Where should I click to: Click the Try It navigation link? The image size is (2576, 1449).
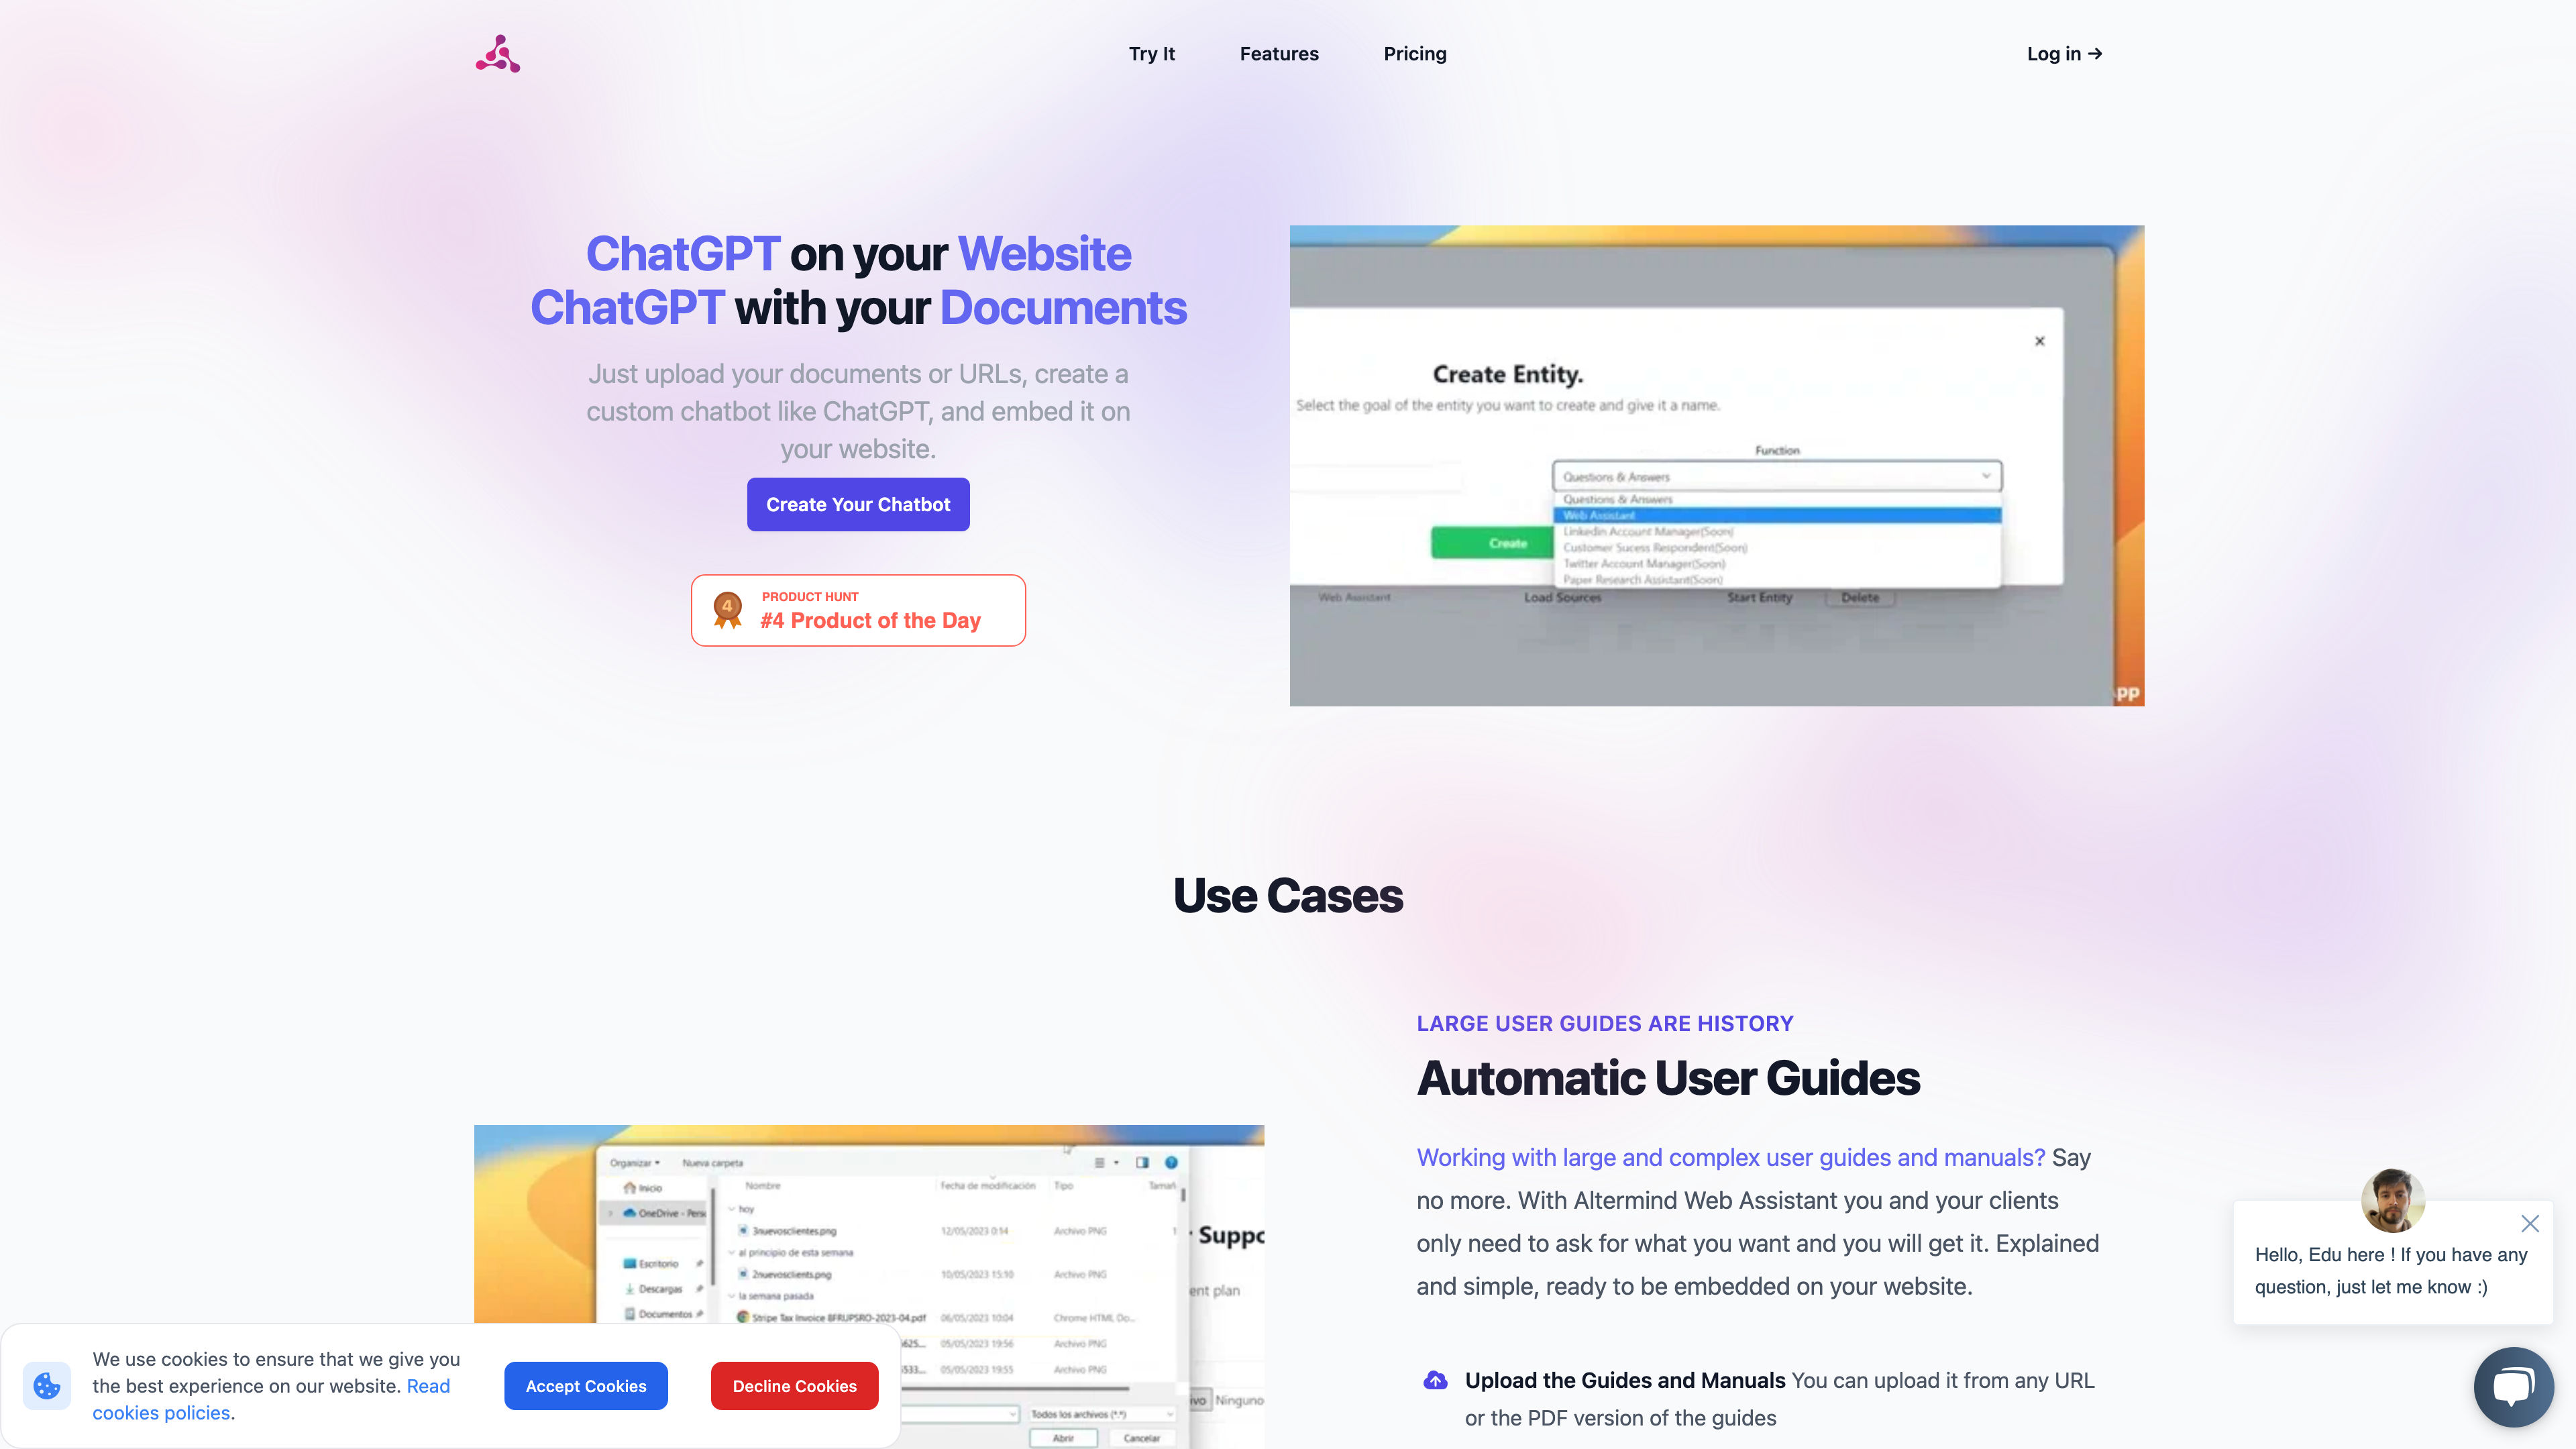[1152, 53]
